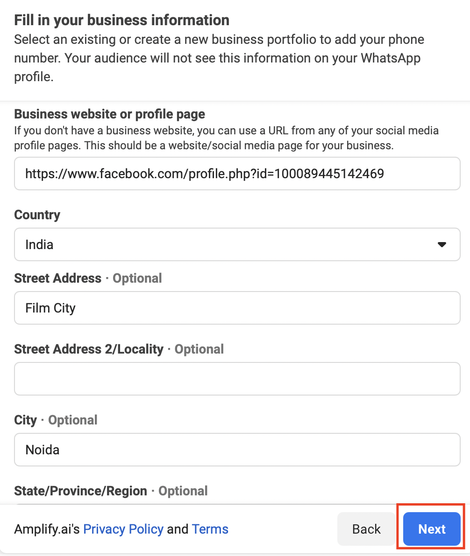Click the Country field label
Viewport: 470px width, 556px height.
(37, 215)
